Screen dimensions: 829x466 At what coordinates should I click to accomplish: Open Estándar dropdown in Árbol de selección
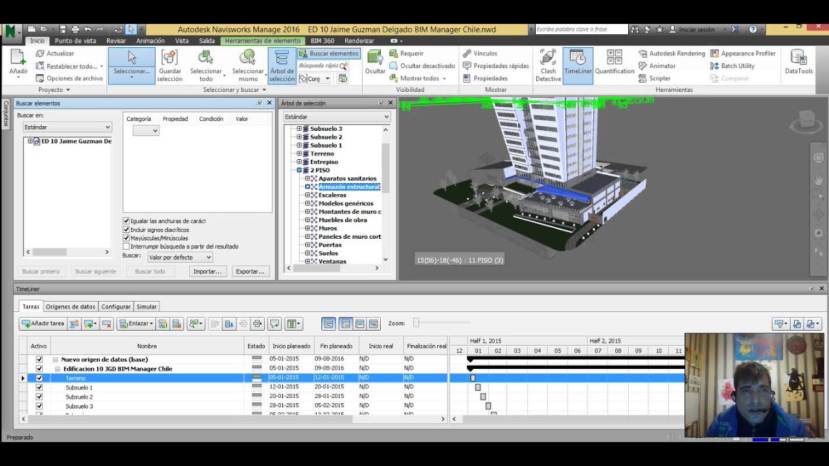337,117
